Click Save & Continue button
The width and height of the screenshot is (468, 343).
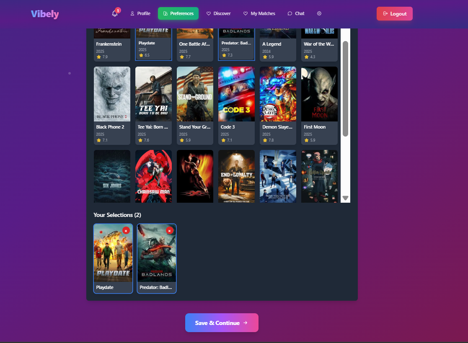(x=222, y=323)
